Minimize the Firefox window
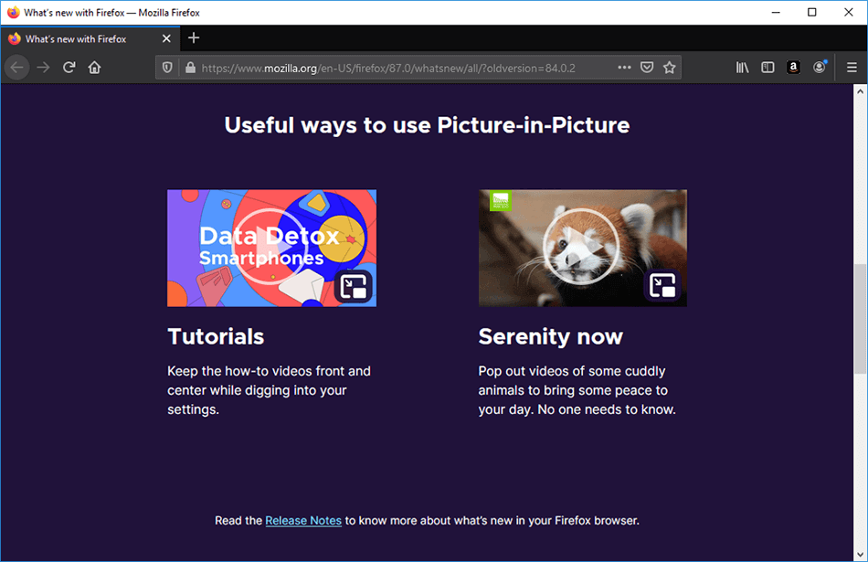 click(776, 12)
